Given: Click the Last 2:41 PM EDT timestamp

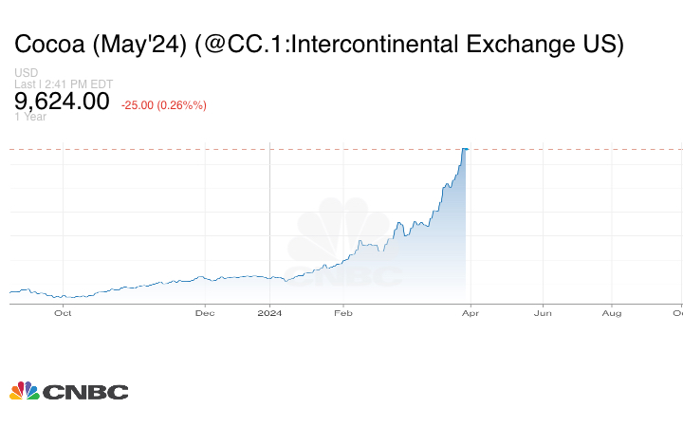Looking at the screenshot, I should click(64, 84).
